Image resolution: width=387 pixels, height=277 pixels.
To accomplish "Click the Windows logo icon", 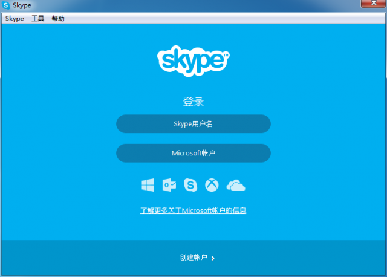I will point(148,185).
